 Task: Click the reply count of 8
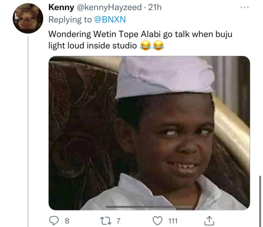click(67, 221)
